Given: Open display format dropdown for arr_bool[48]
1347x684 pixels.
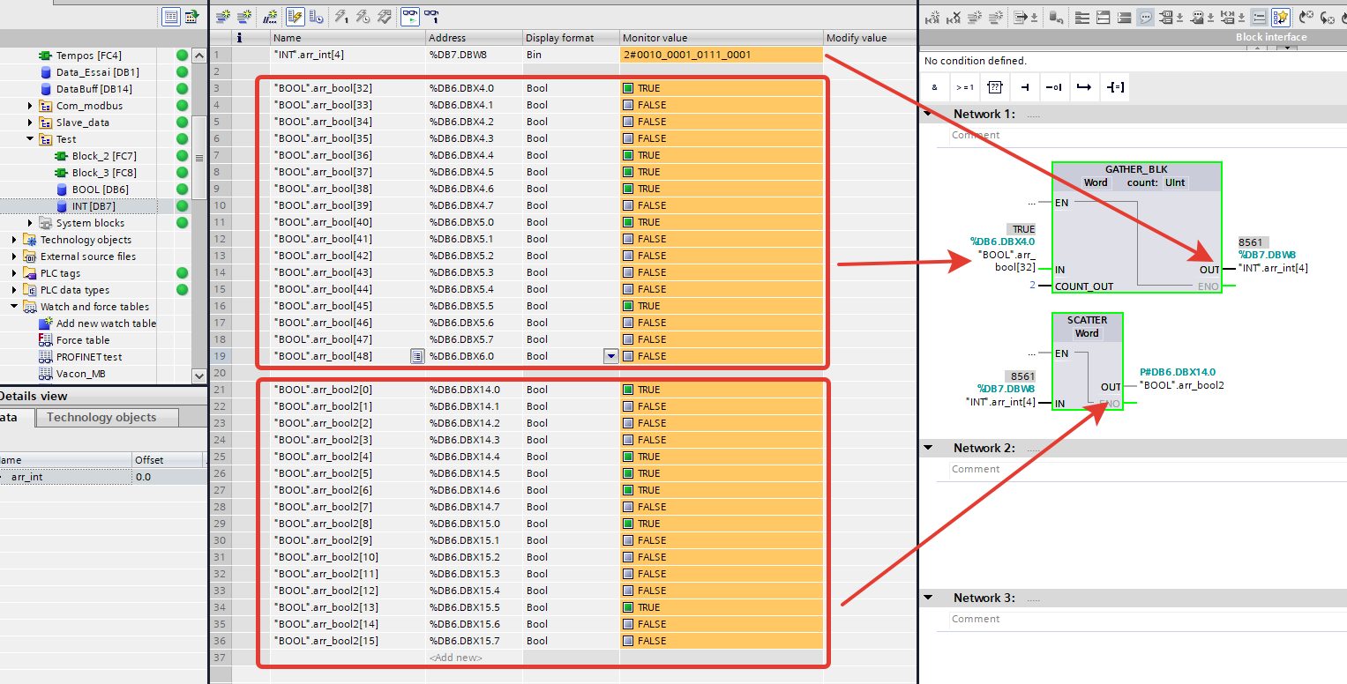Looking at the screenshot, I should coord(610,356).
